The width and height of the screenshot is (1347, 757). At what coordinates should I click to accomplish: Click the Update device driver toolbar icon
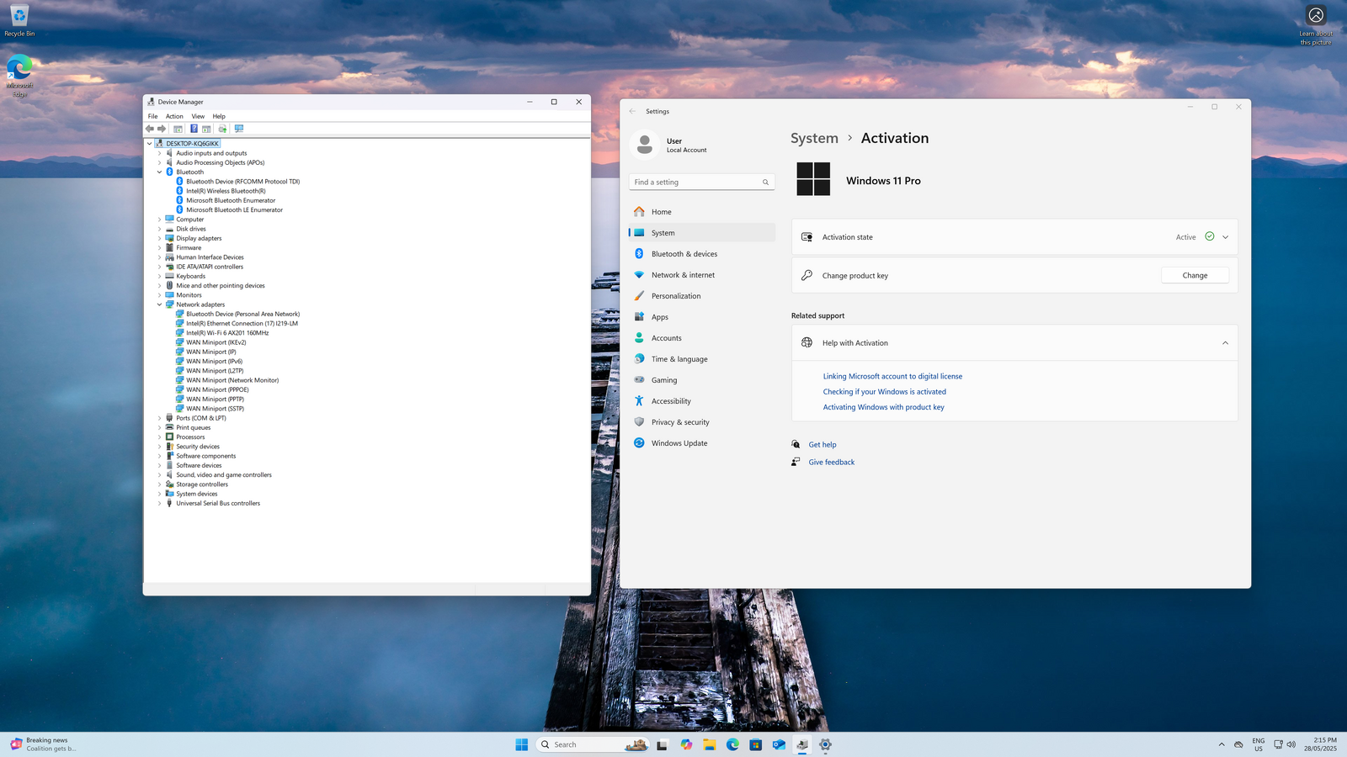pos(222,129)
